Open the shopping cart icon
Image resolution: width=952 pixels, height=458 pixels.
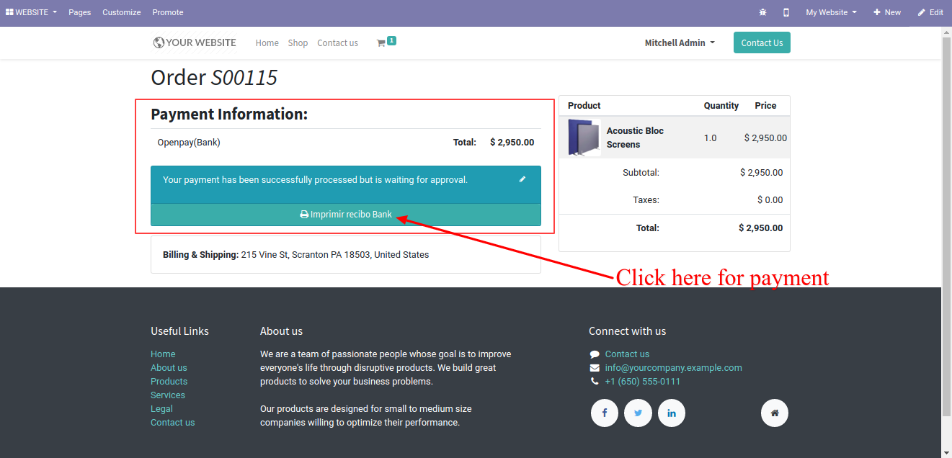point(381,43)
